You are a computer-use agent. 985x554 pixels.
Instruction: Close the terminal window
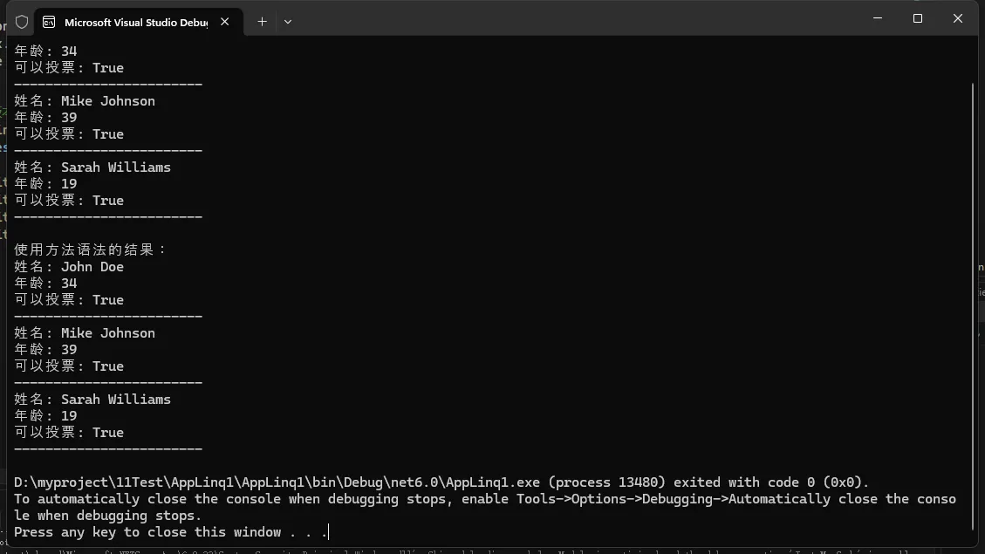click(957, 18)
